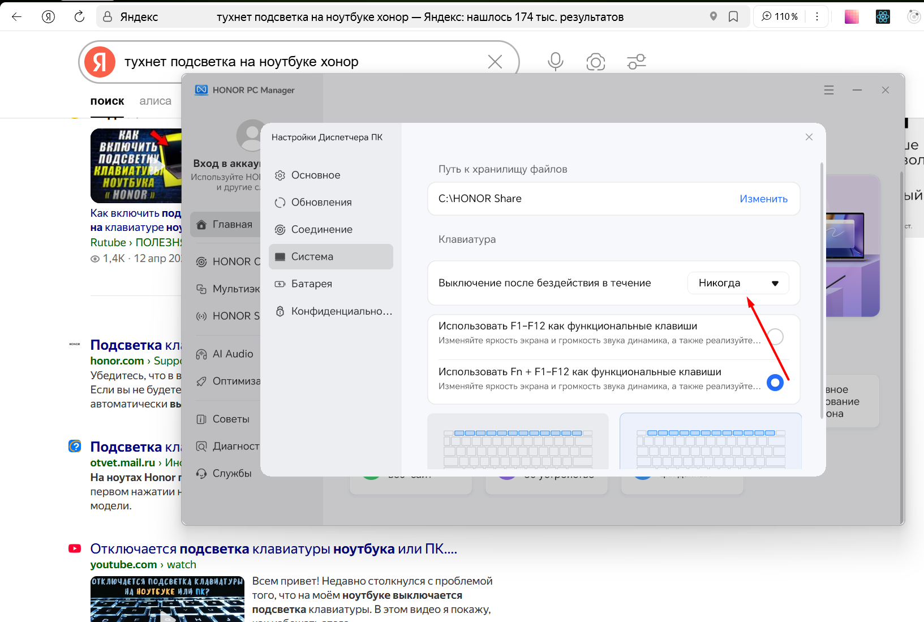Bookmark this page with the bookmark icon

point(733,17)
